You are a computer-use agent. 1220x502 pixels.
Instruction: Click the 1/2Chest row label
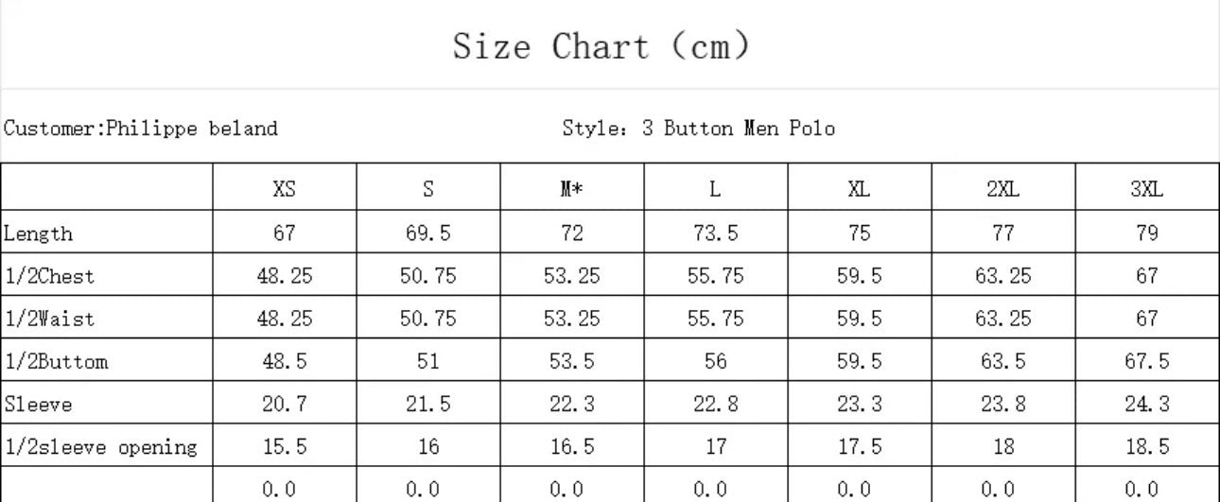coord(49,276)
